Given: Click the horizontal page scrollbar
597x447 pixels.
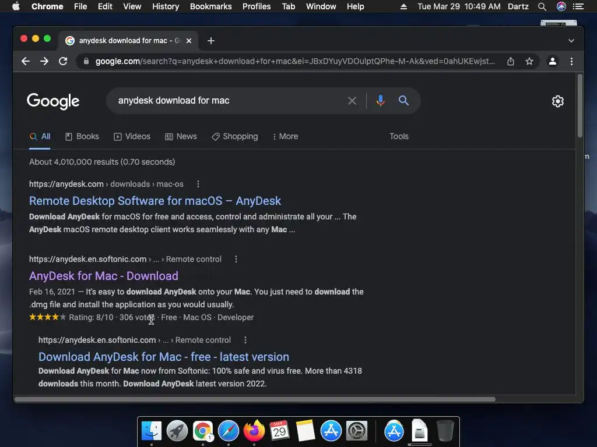Looking at the screenshot, I should coord(255,399).
